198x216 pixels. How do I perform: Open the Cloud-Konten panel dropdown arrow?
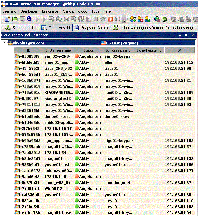coord(180,35)
